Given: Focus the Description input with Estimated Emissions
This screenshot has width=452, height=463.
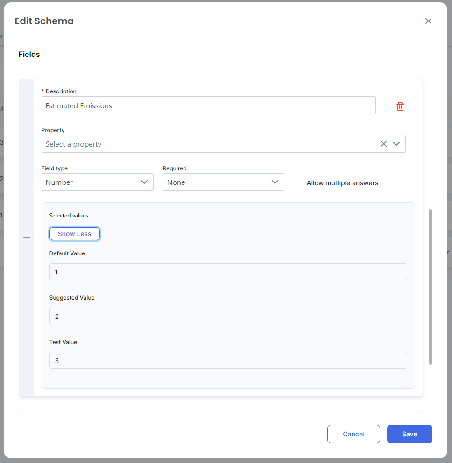Looking at the screenshot, I should point(209,105).
